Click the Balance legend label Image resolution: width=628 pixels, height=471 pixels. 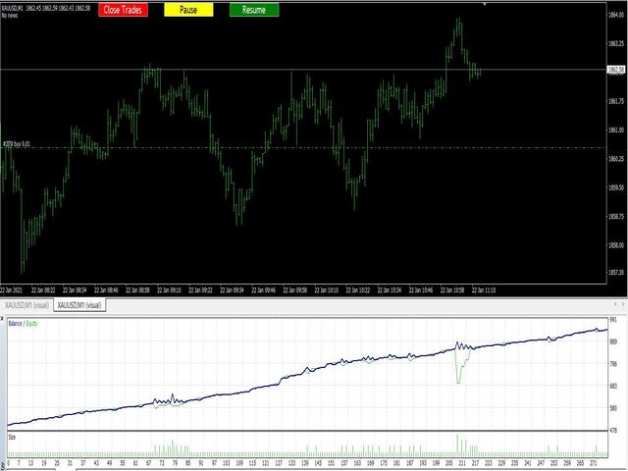click(x=15, y=324)
